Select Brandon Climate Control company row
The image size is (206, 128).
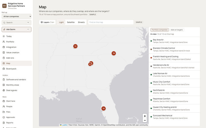tap(175, 49)
